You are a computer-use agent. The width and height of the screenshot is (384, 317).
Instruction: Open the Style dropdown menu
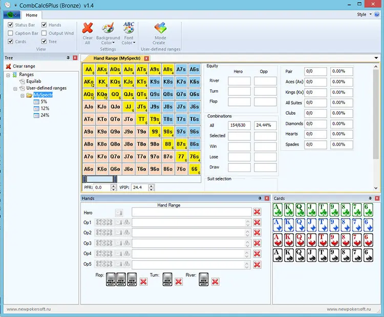coord(363,14)
